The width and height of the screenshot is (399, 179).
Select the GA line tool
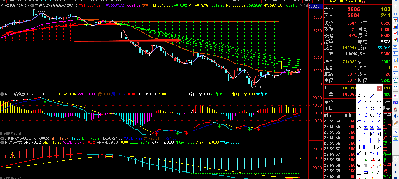coord(372,127)
